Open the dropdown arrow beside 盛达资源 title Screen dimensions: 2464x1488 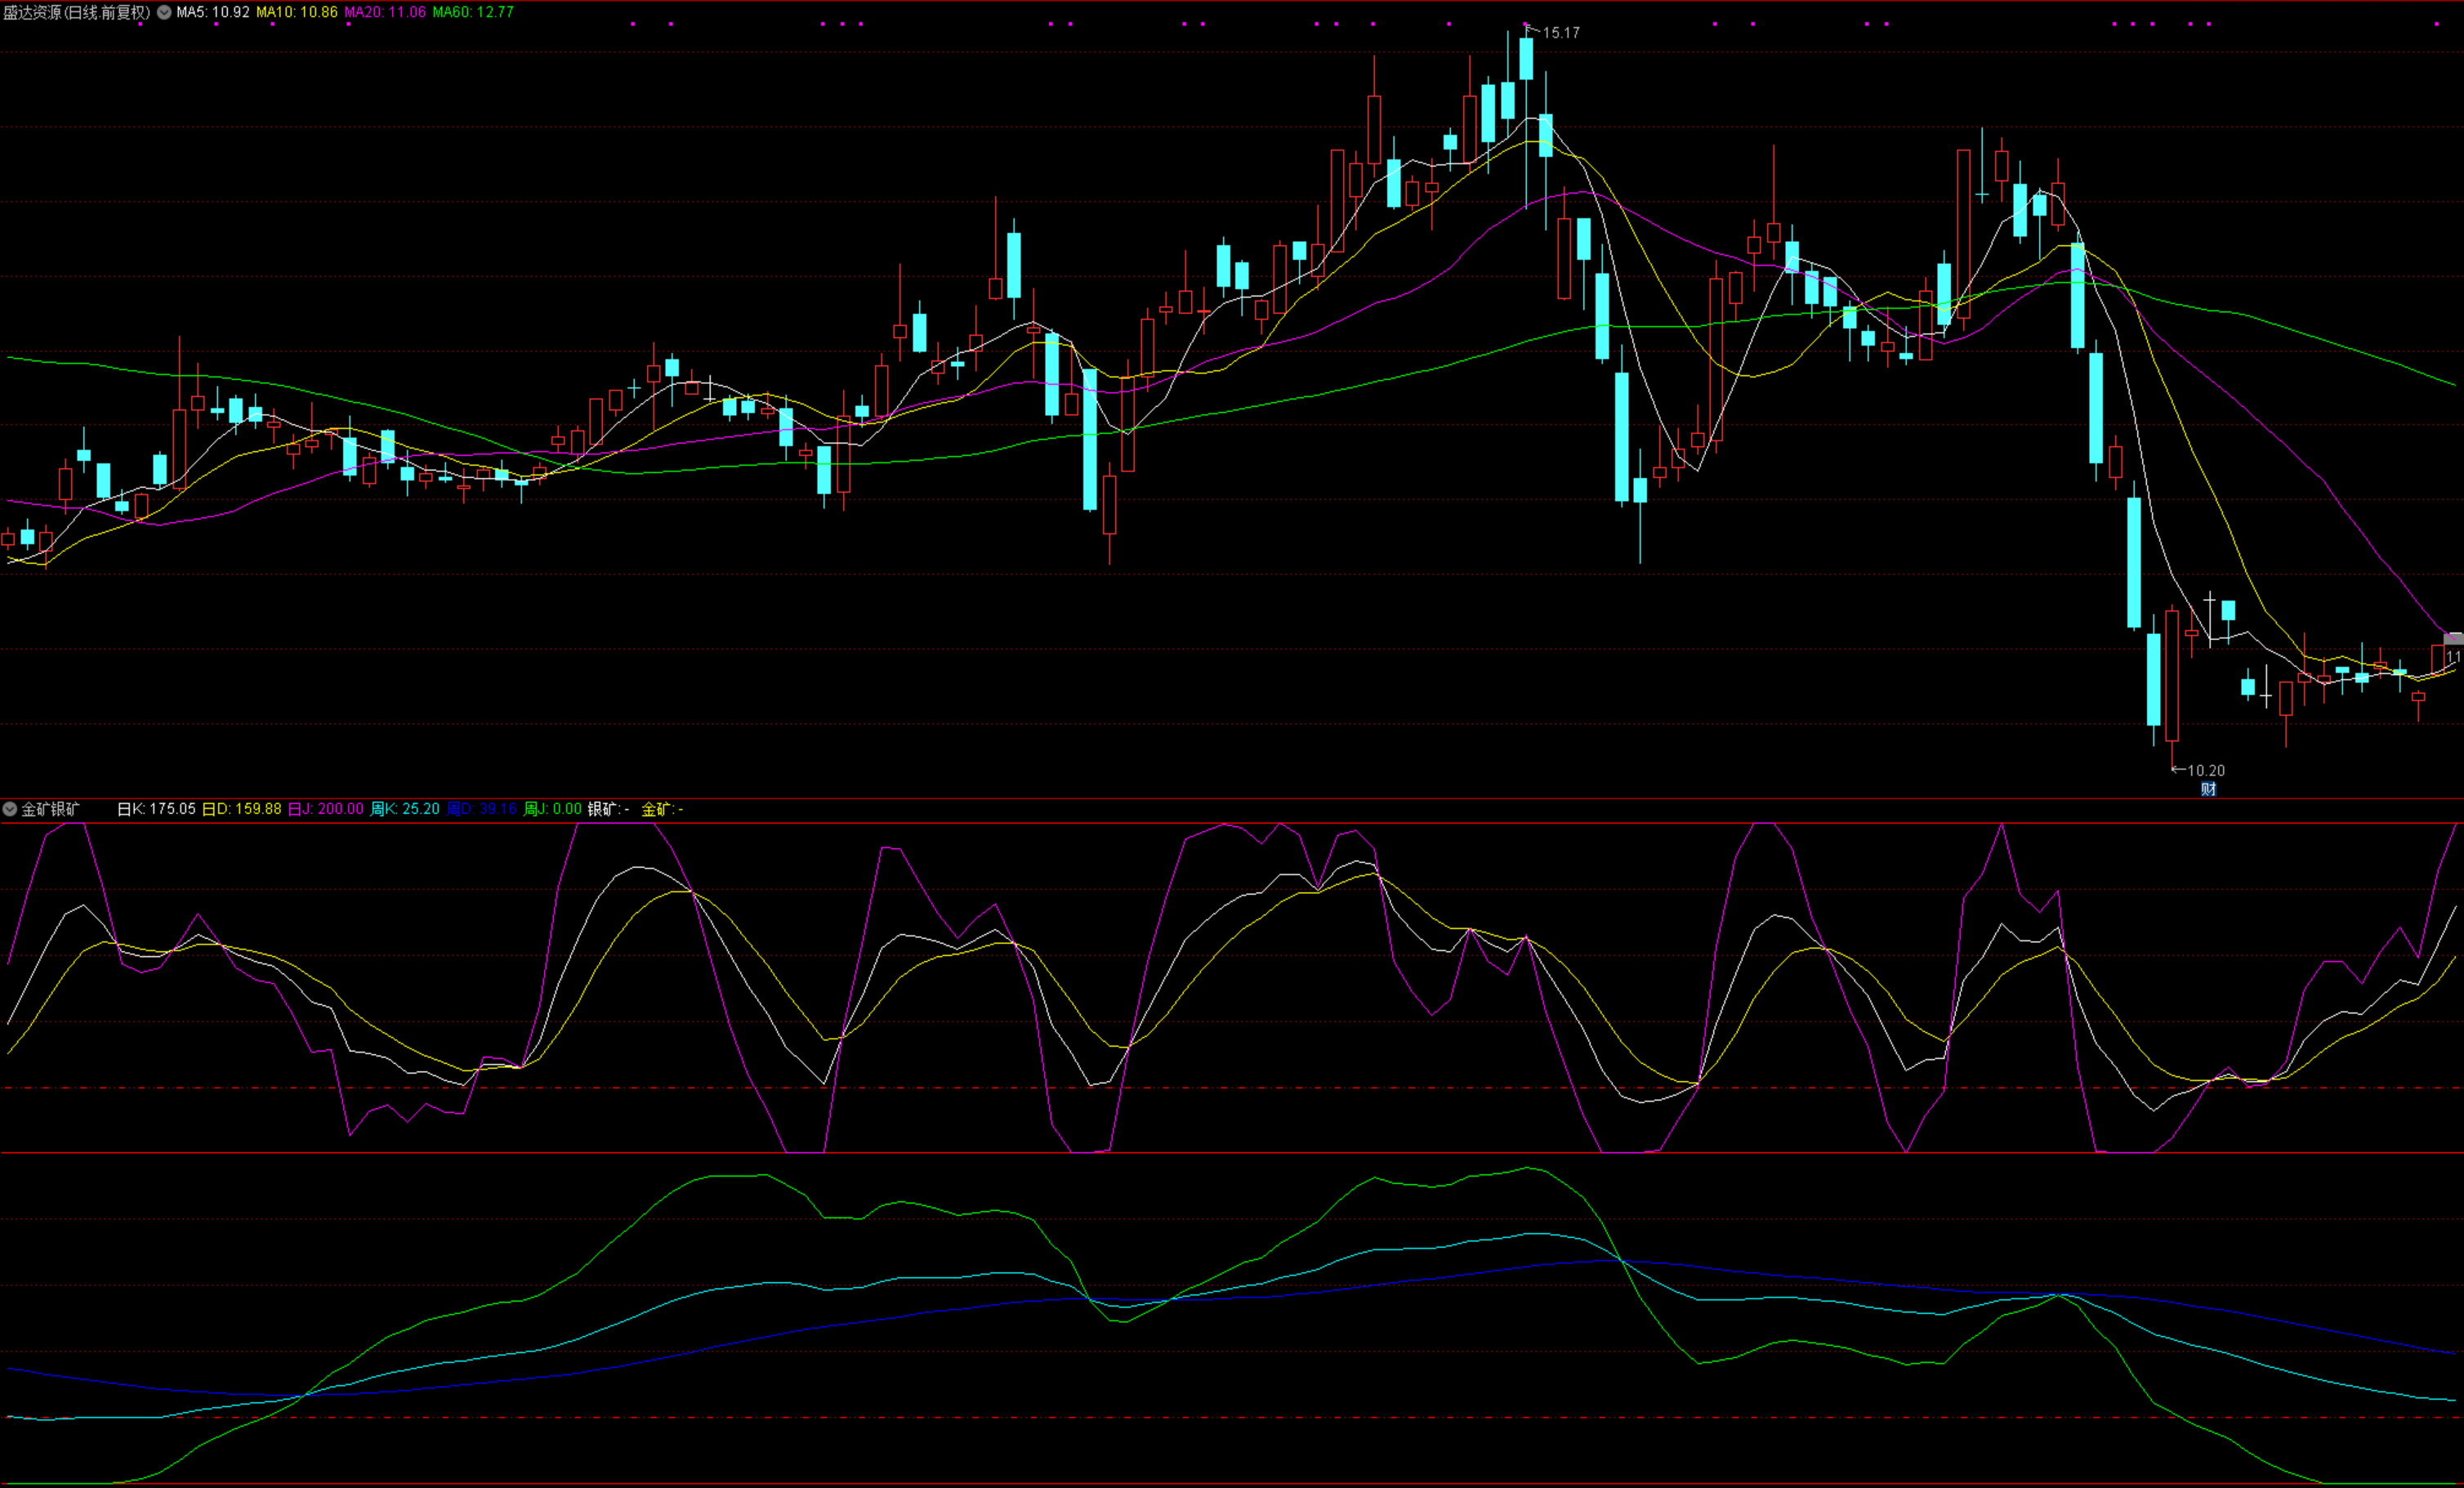click(164, 12)
